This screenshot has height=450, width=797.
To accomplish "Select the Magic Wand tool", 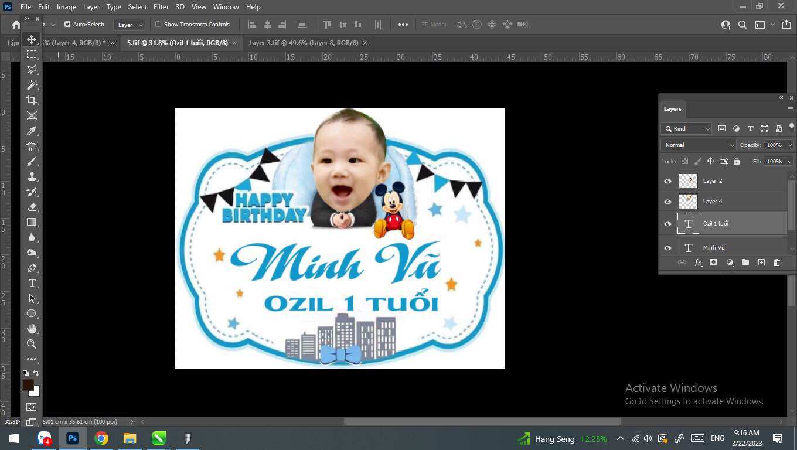I will click(x=32, y=85).
